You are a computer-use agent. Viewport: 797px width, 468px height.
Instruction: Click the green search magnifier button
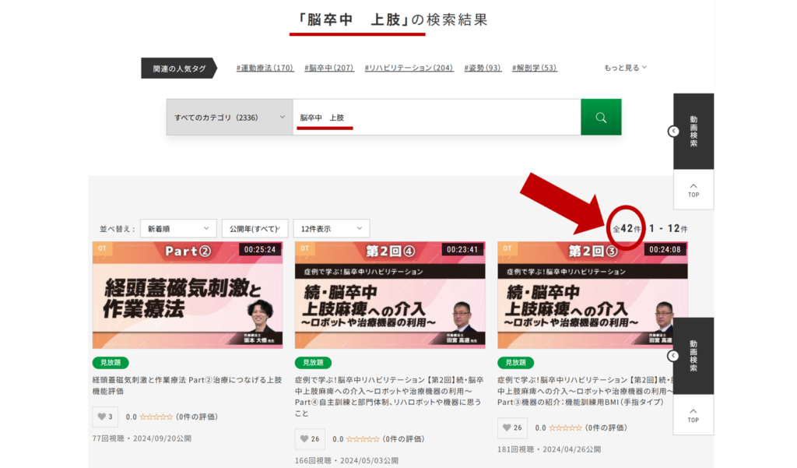(x=600, y=117)
